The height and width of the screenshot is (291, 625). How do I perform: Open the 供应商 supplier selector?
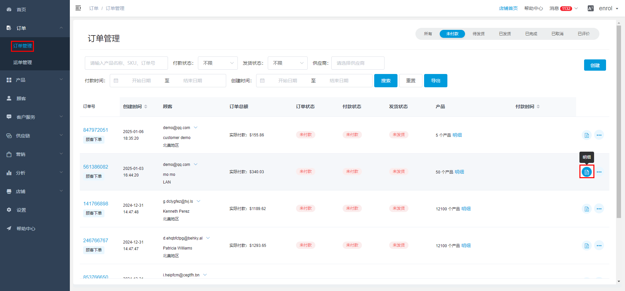pyautogui.click(x=358, y=63)
